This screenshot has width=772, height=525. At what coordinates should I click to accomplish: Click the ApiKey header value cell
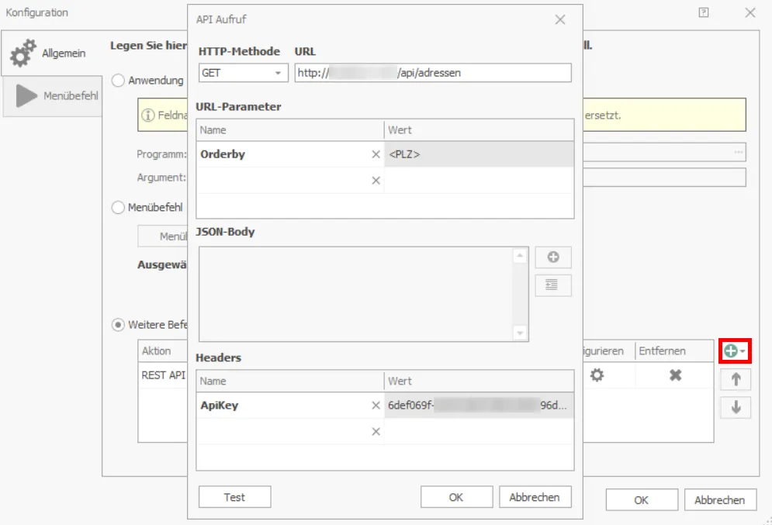(479, 406)
